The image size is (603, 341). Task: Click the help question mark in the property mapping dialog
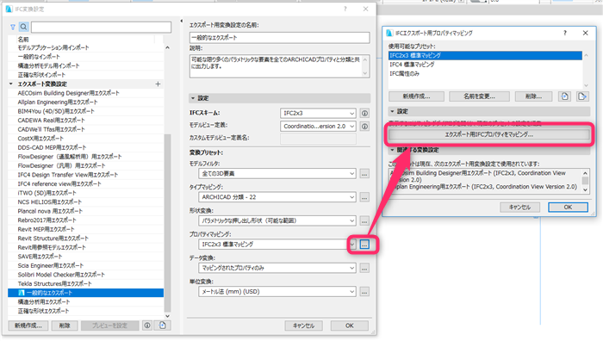pyautogui.click(x=565, y=33)
